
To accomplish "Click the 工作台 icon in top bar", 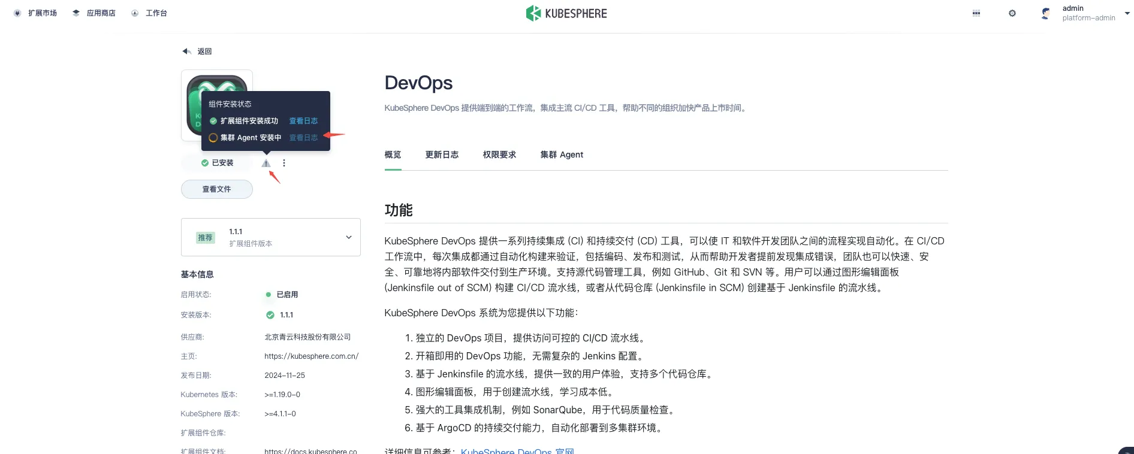I will 135,13.
